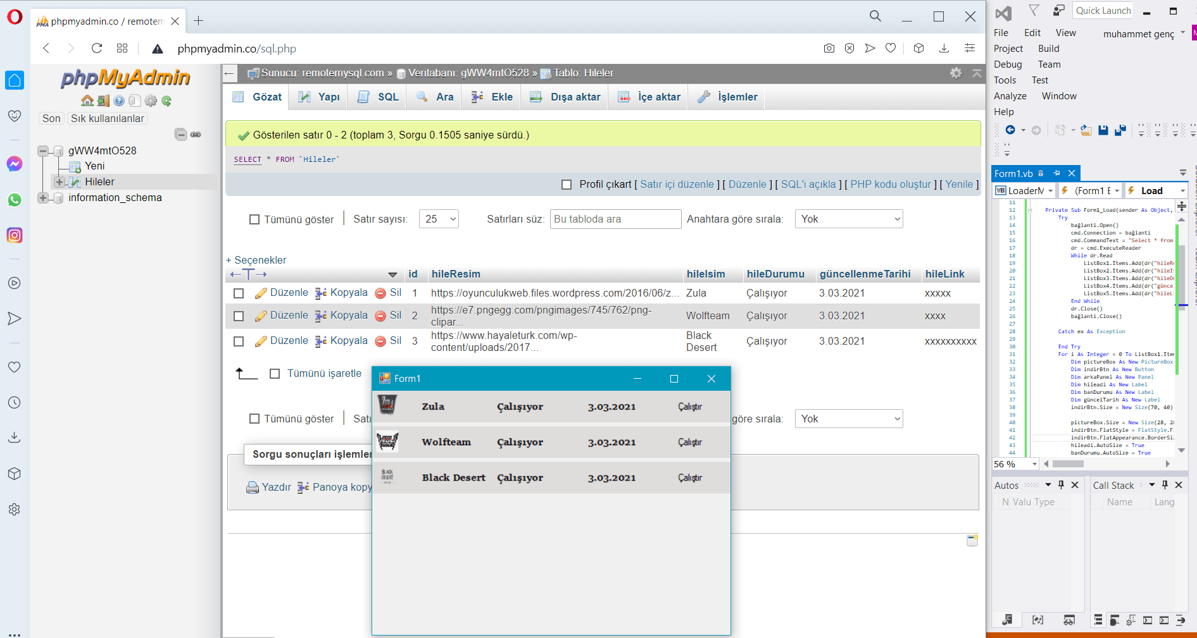
Task: Open phpMyAdmin page settings gear at top right
Action: tap(956, 73)
